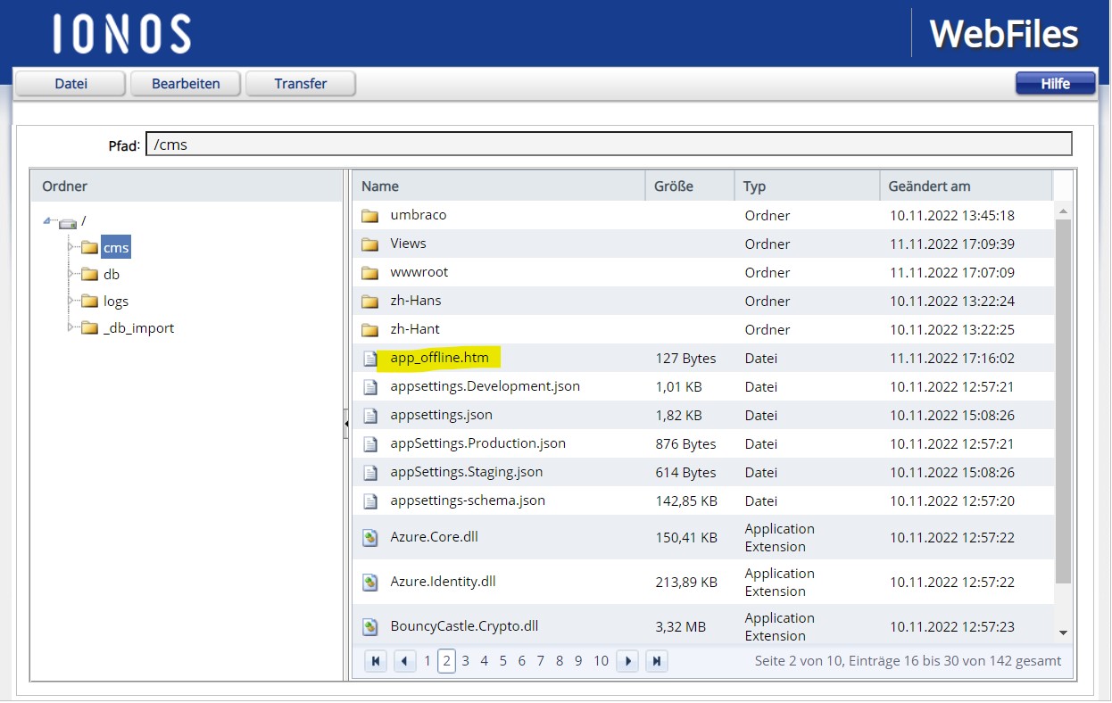Click the wwwroot folder icon
Image resolution: width=1112 pixels, height=703 pixels.
click(369, 272)
